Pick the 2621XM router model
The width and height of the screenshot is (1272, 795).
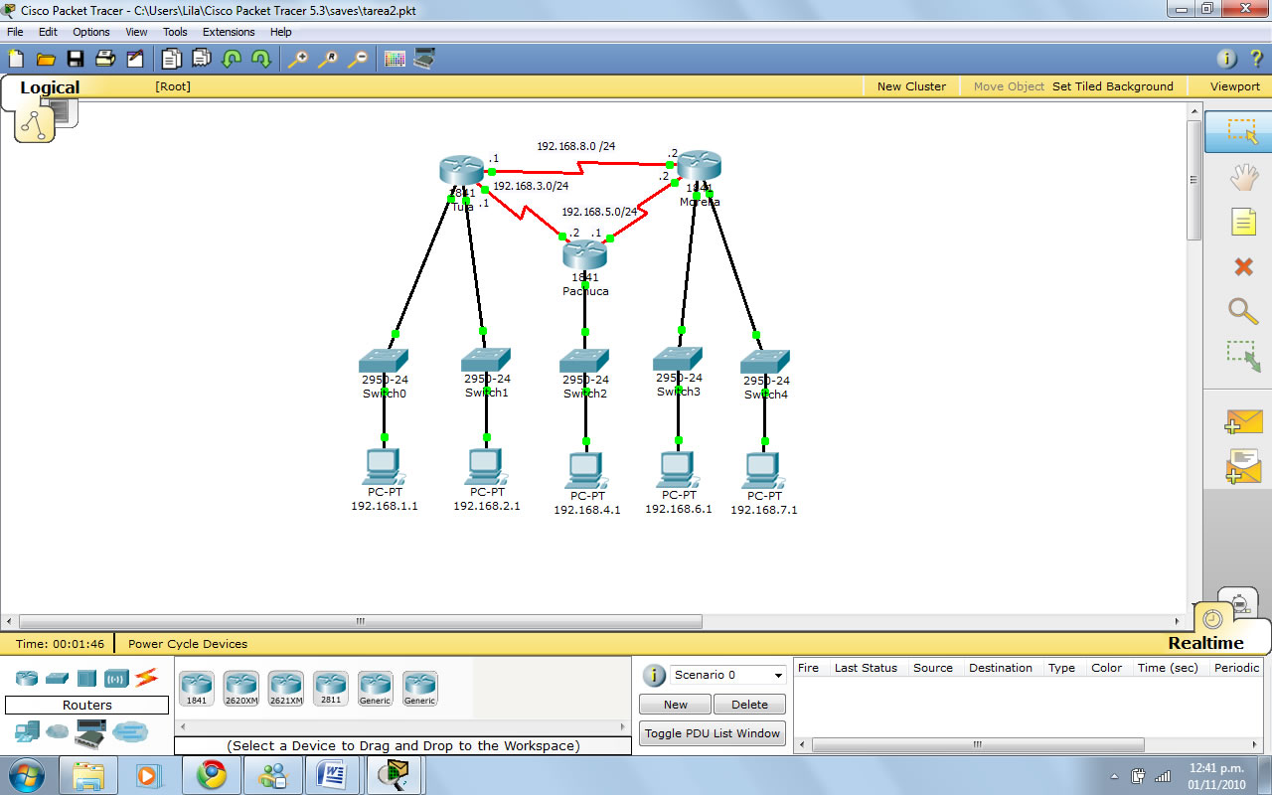click(286, 688)
